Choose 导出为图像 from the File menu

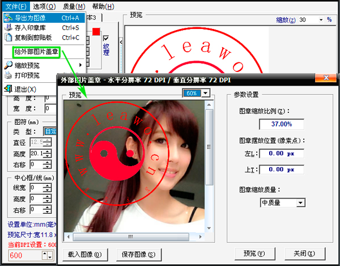click(x=44, y=18)
